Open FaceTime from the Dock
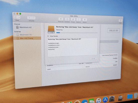 click(92, 101)
